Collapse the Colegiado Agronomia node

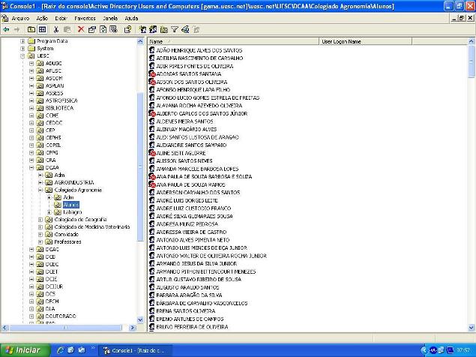[40, 190]
